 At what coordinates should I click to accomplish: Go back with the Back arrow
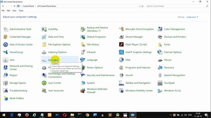point(3,6)
